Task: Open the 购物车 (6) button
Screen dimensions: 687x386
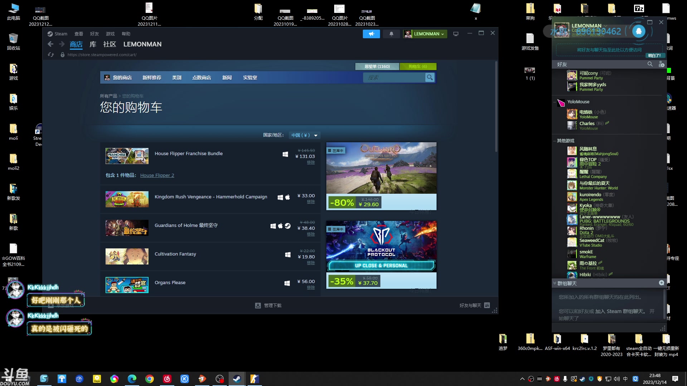Action: click(x=418, y=66)
